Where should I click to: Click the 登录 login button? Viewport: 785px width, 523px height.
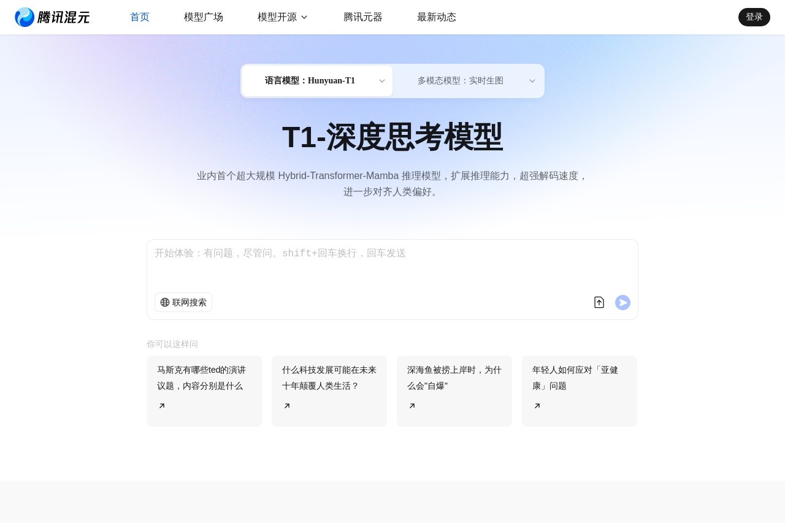[x=754, y=17]
